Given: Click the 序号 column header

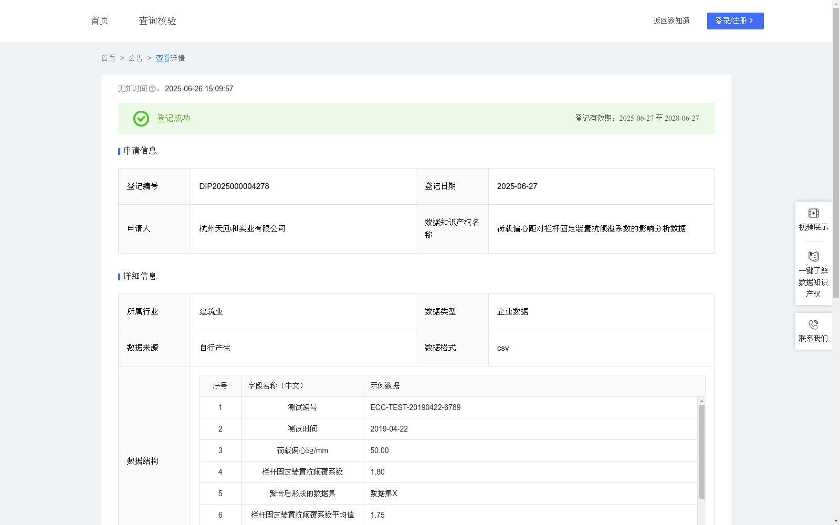Looking at the screenshot, I should [x=220, y=386].
